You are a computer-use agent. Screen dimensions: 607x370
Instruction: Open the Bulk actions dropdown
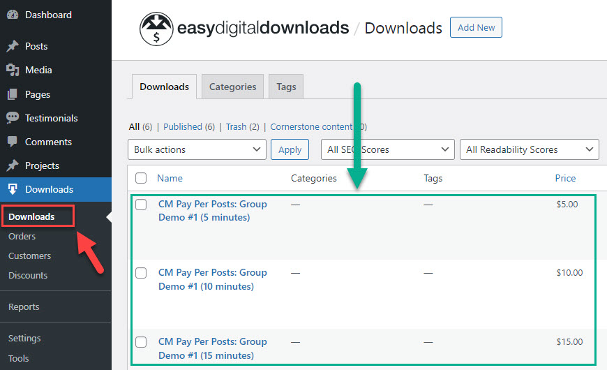(197, 149)
